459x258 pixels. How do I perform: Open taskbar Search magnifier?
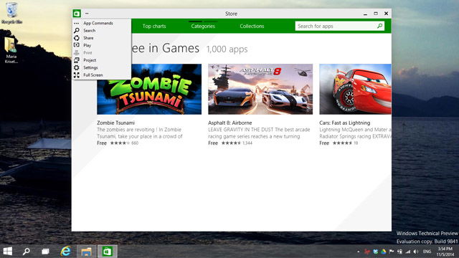coord(27,251)
